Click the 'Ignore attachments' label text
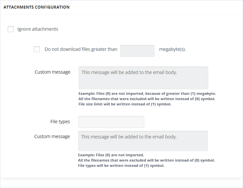The width and height of the screenshot is (243, 188). tap(38, 29)
